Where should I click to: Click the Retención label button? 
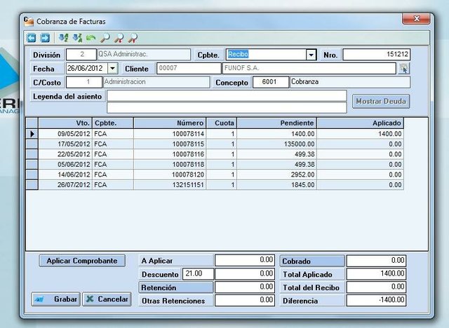click(x=176, y=287)
